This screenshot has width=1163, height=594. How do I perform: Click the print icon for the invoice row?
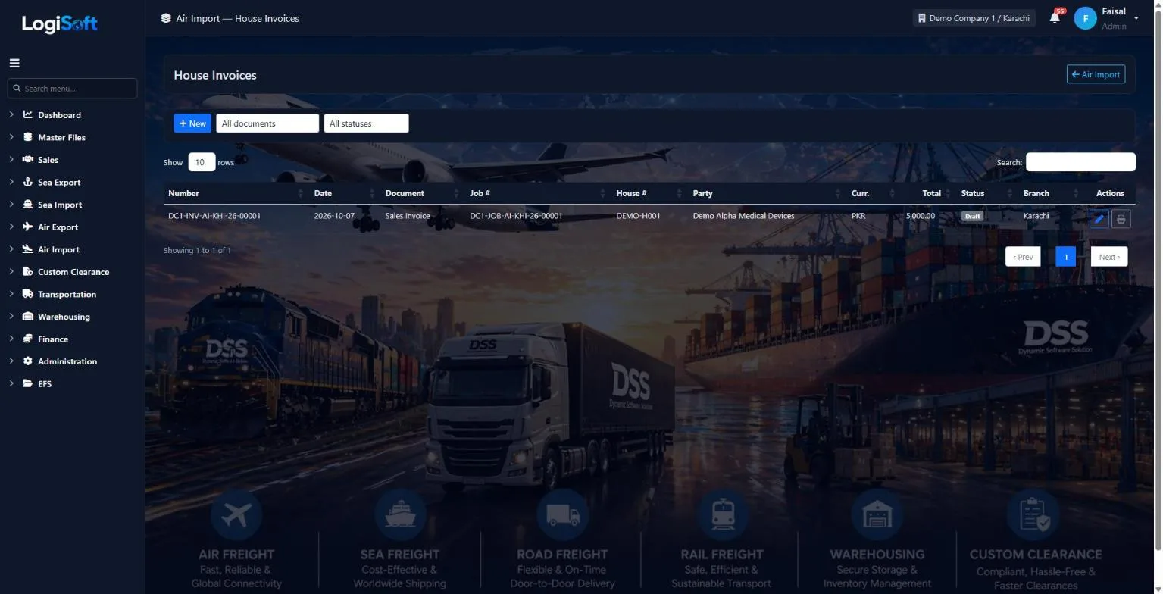coord(1121,219)
